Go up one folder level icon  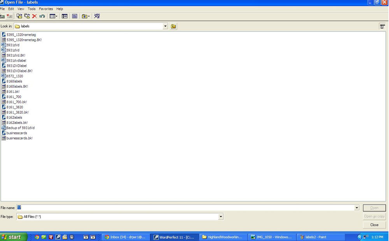[x=173, y=26]
